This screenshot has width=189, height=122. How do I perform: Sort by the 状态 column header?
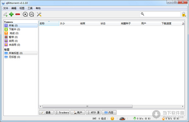110,24
